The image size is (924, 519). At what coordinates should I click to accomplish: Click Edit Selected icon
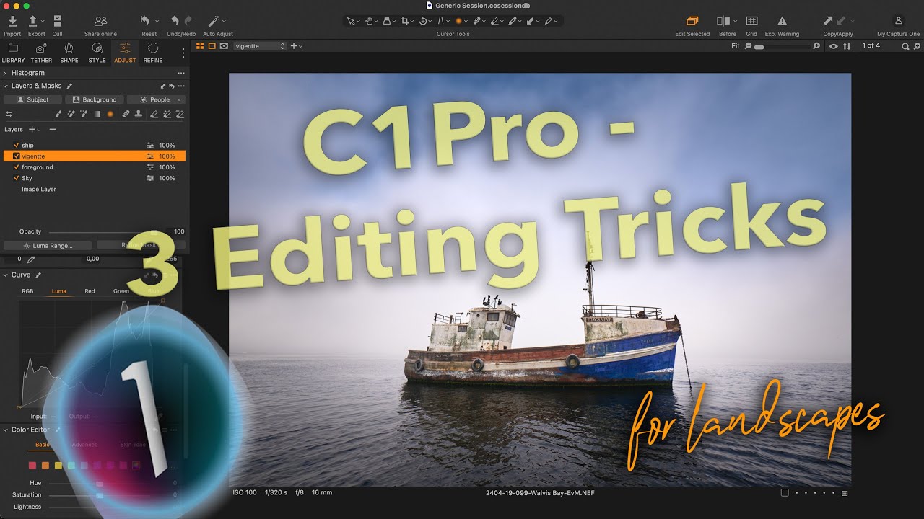coord(692,22)
